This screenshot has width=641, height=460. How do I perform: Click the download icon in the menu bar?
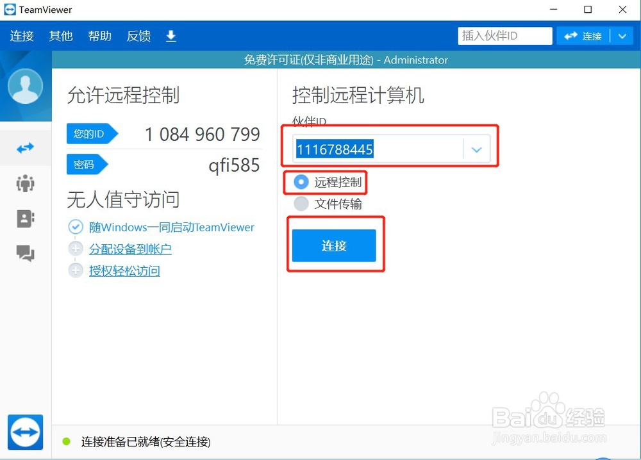click(x=171, y=37)
